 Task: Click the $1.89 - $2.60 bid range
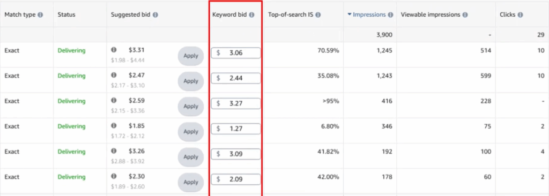pyautogui.click(x=128, y=186)
